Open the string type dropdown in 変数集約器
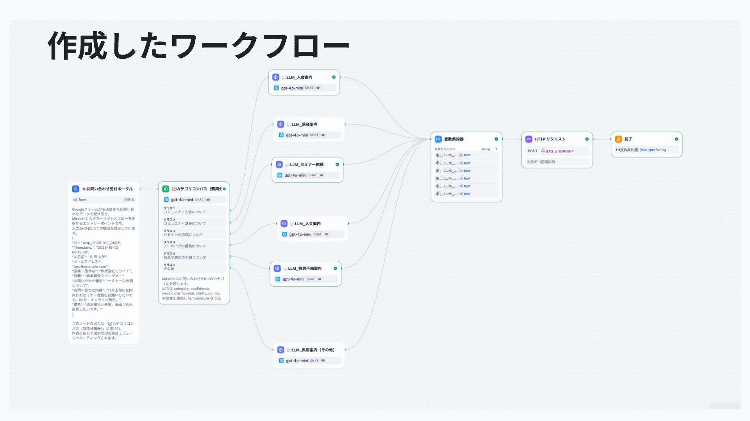Screen dimensions: 750x421 [x=486, y=149]
